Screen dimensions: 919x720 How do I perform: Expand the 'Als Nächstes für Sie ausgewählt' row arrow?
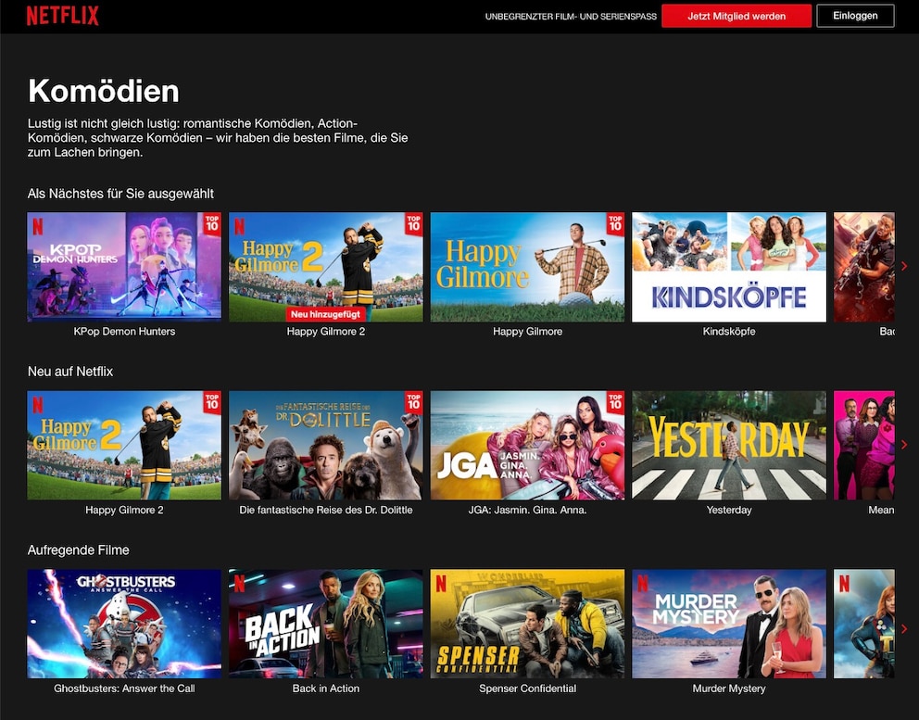pos(904,266)
